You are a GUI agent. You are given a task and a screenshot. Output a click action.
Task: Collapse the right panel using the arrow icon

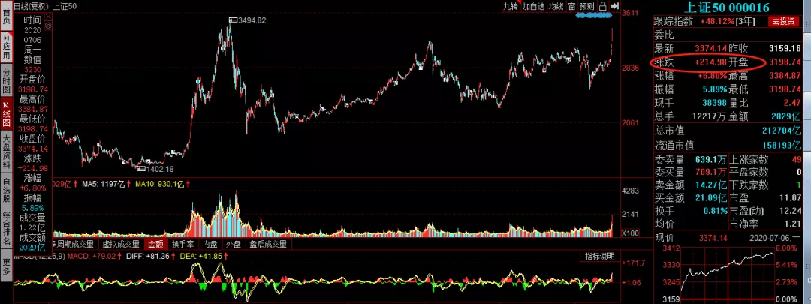615,6
